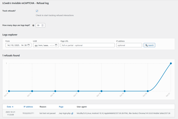Open the From date calendar picker icon
Image resolution: width=178 pixels, height=119 pixels.
[29, 45]
